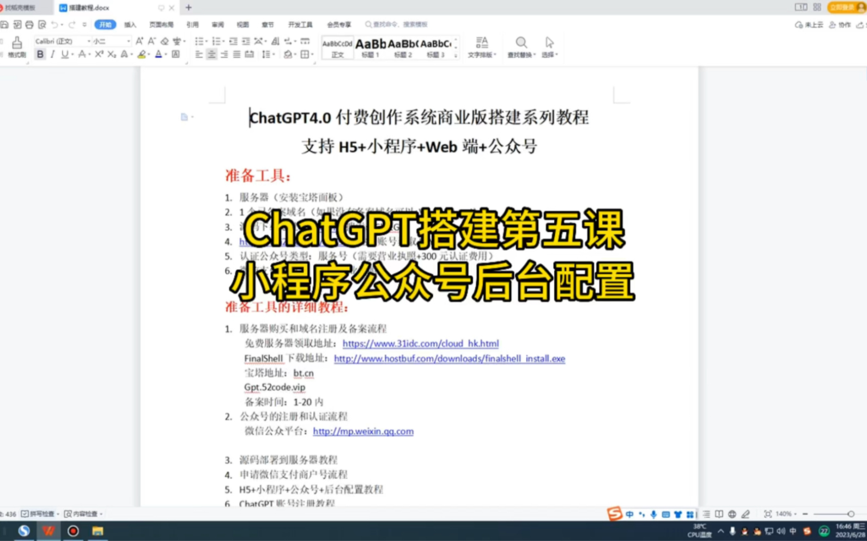This screenshot has width=867, height=541.
Task: Insert a numbered list
Action: tap(216, 41)
